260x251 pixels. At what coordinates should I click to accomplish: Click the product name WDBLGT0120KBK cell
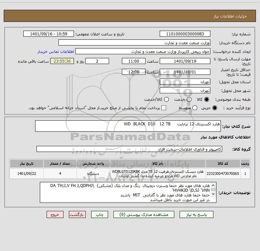(x=158, y=174)
